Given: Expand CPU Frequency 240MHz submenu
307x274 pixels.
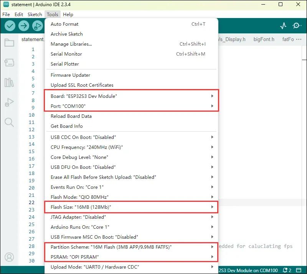Looking at the screenshot, I should (131, 147).
